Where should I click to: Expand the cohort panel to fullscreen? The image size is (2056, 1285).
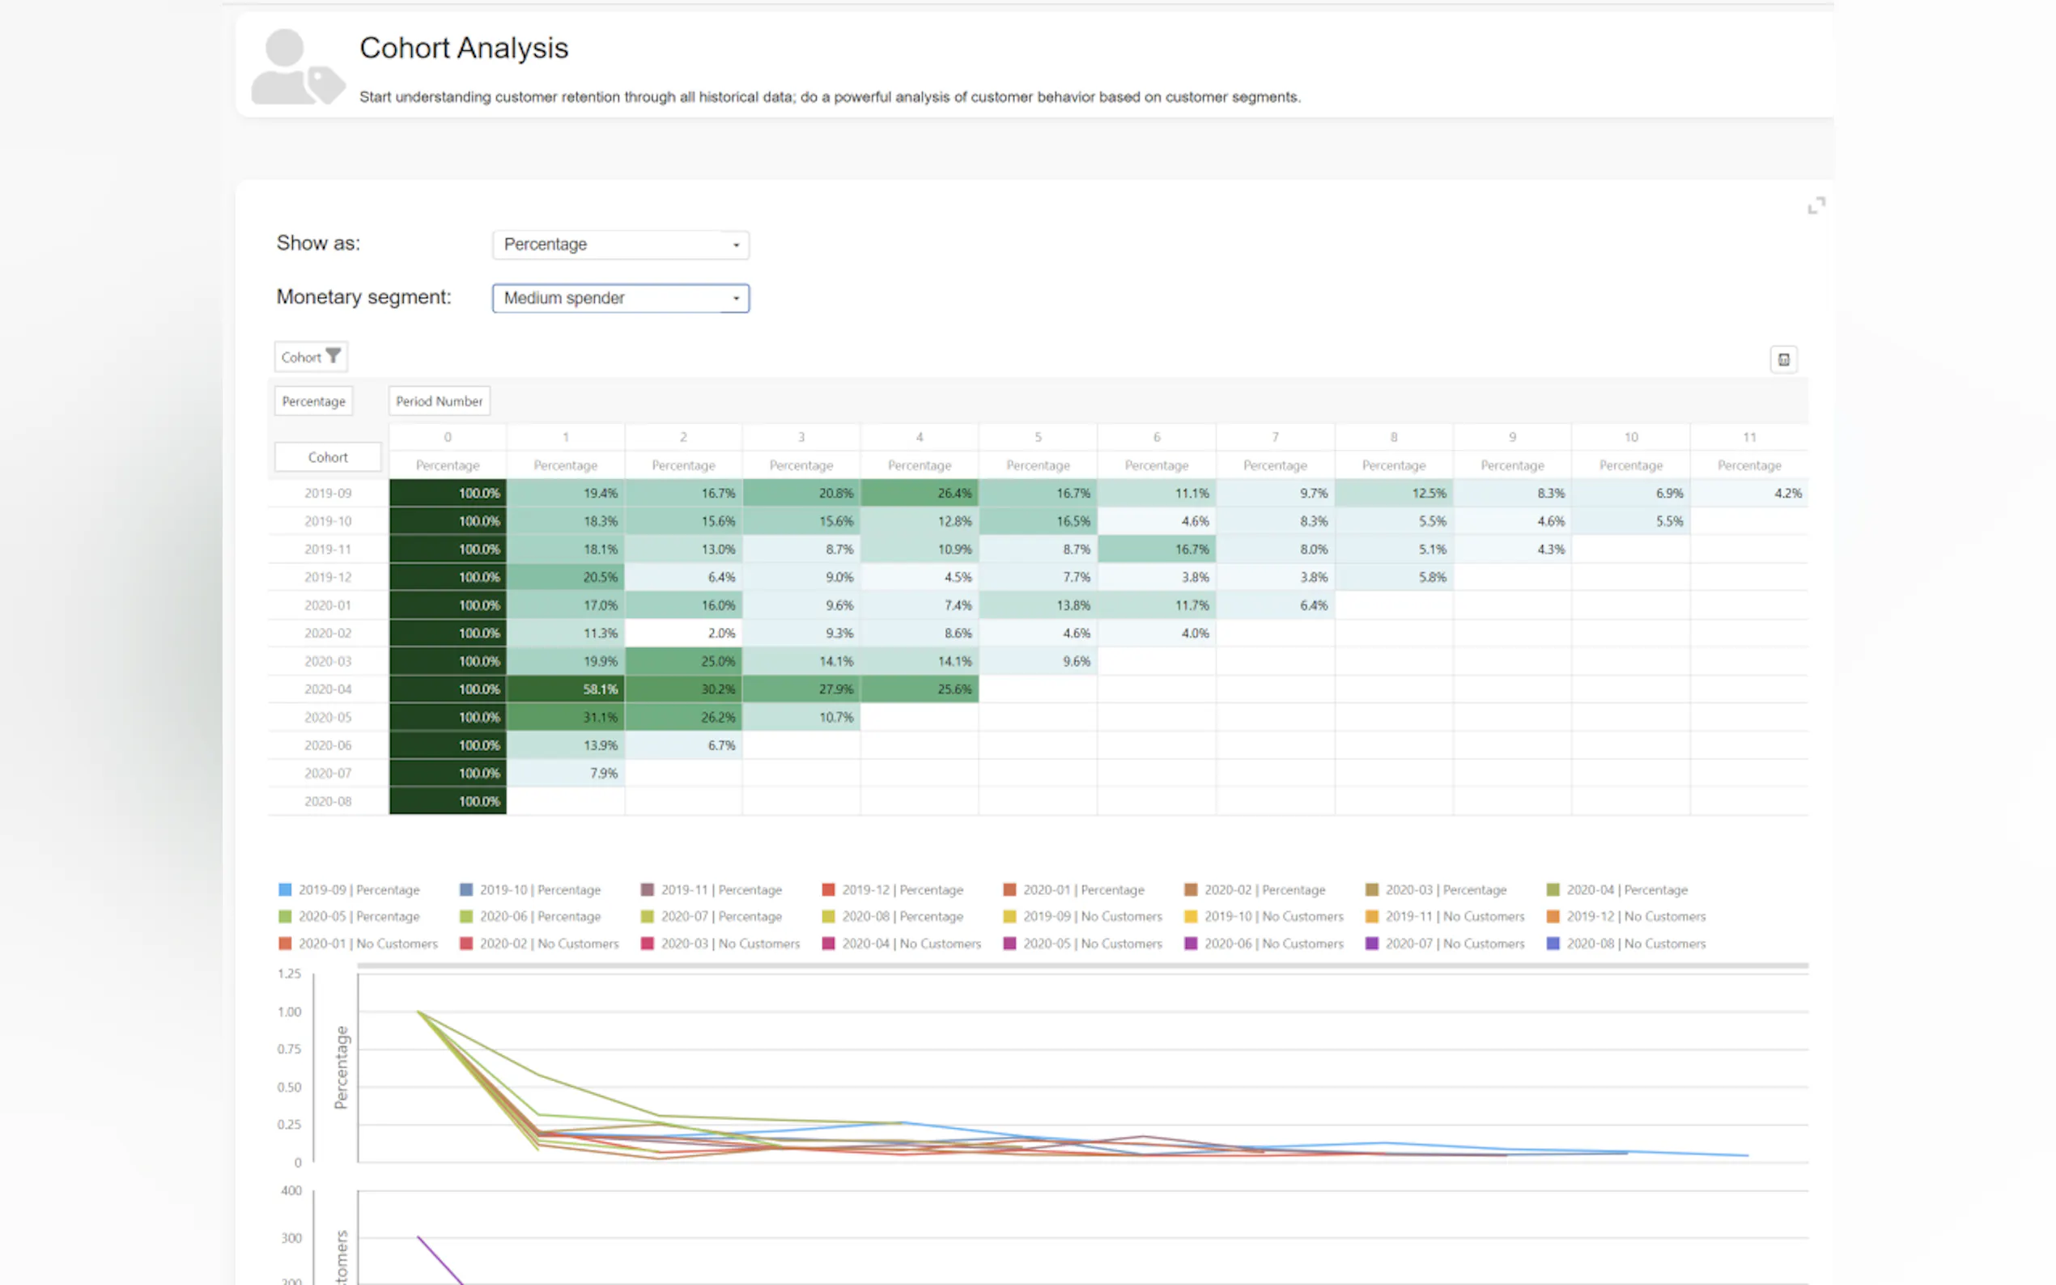click(x=1816, y=206)
